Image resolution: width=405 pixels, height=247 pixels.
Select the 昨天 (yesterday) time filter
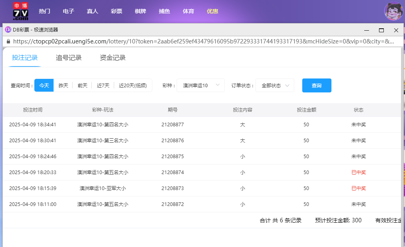tap(63, 85)
